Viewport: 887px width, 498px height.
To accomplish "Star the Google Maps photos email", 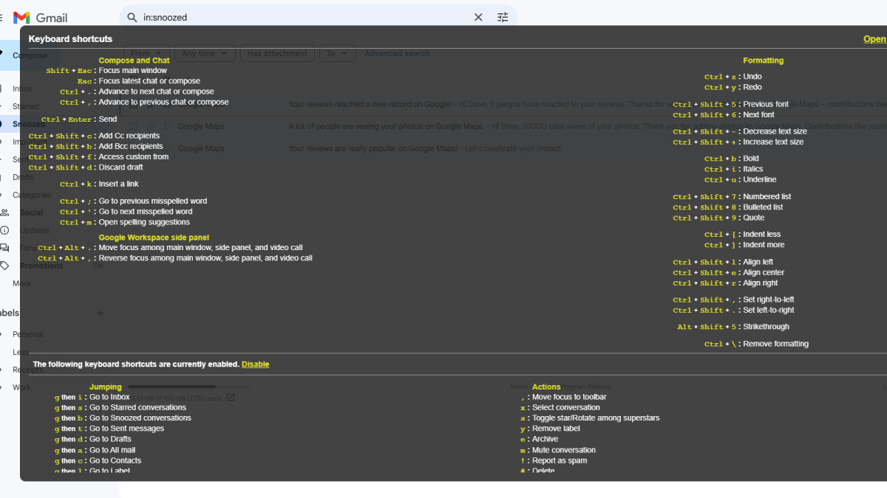I will pyautogui.click(x=150, y=127).
